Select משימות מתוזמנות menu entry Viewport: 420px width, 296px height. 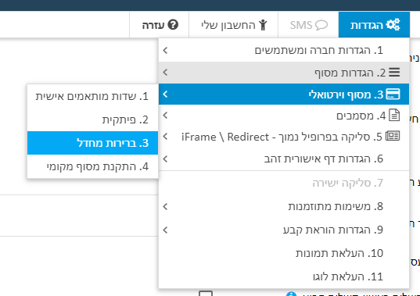(x=284, y=206)
